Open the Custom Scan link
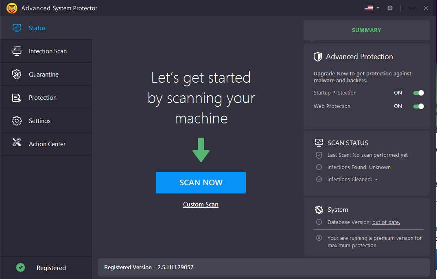This screenshot has width=437, height=279. point(201,204)
